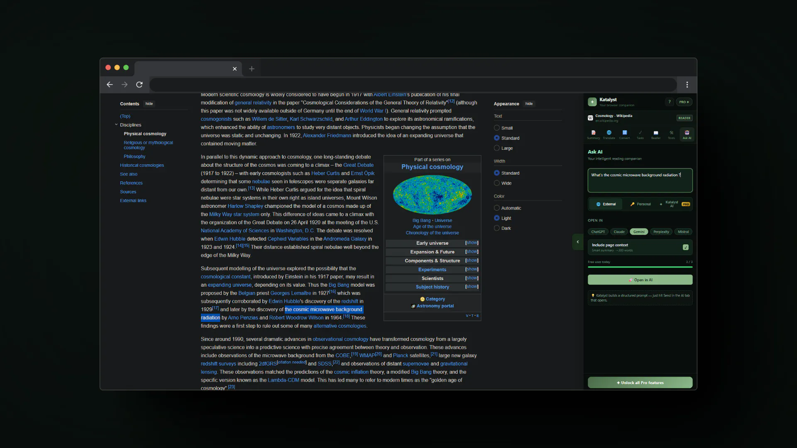Click the READER button beside page title
Image resolution: width=797 pixels, height=448 pixels.
685,118
